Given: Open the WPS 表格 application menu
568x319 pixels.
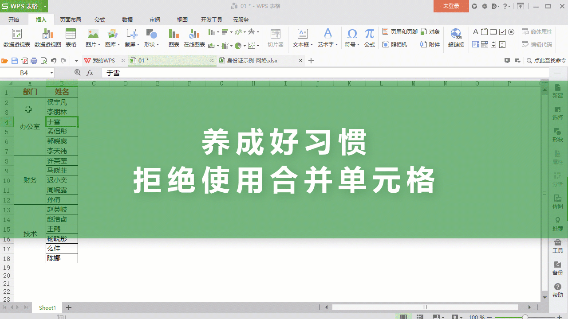Looking at the screenshot, I should click(24, 6).
